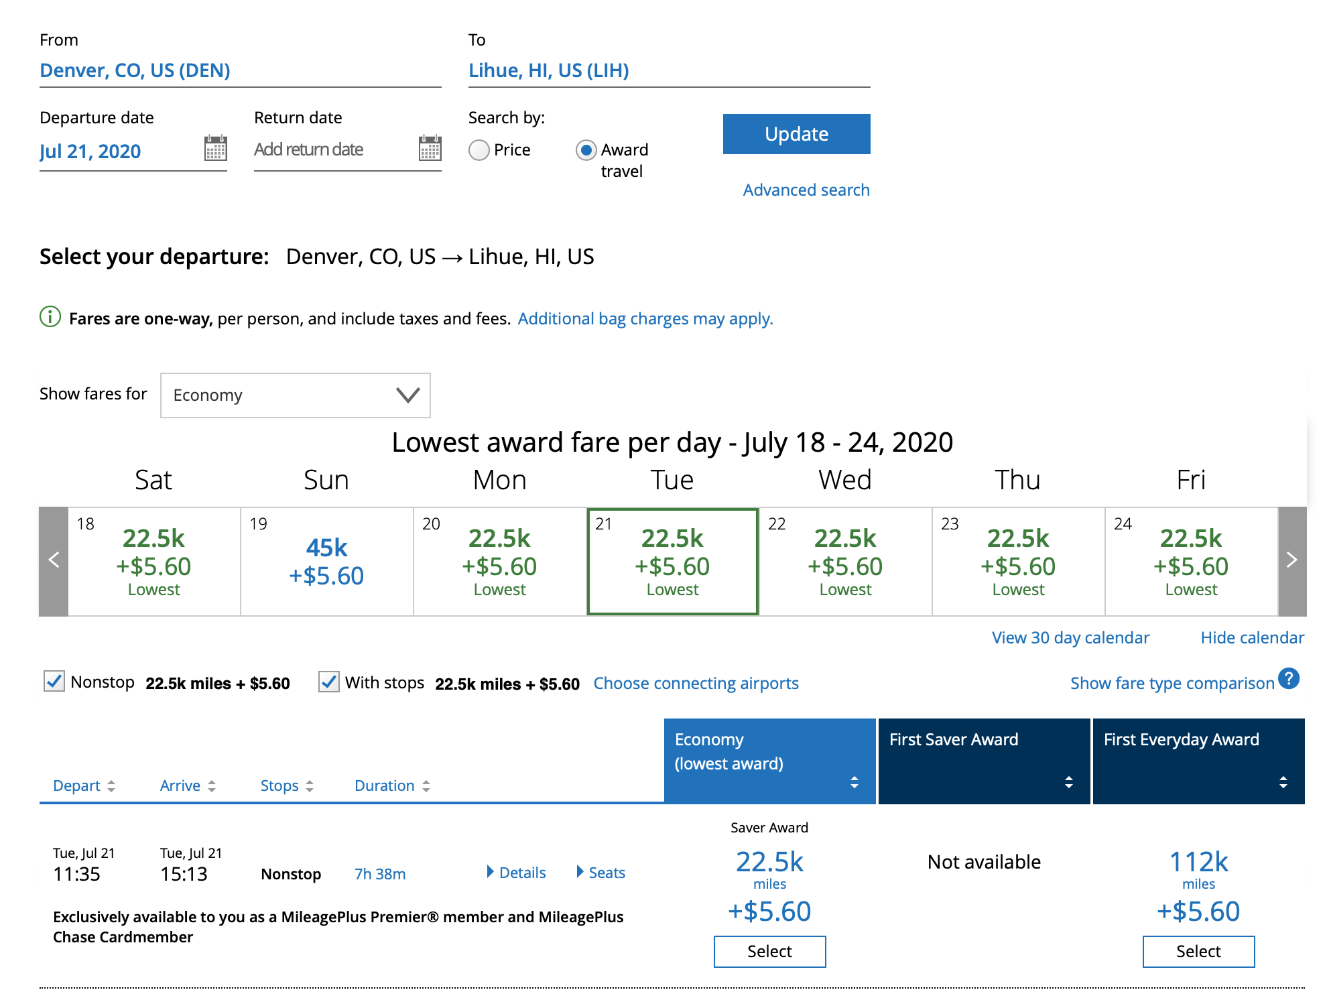Open the return date calendar icon

click(430, 148)
